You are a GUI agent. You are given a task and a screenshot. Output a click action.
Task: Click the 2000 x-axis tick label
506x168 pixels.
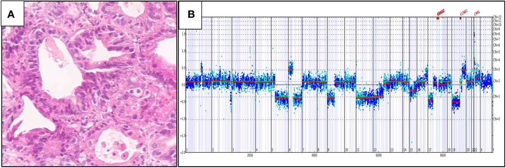click(250, 156)
